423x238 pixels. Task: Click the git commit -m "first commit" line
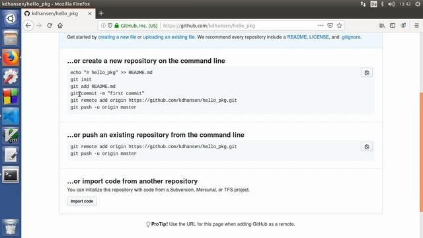click(107, 93)
